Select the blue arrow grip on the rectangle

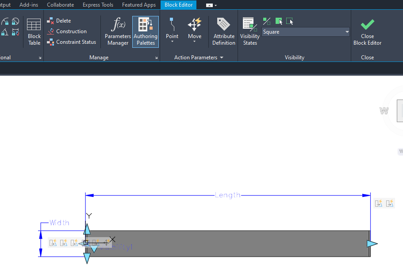(373, 243)
